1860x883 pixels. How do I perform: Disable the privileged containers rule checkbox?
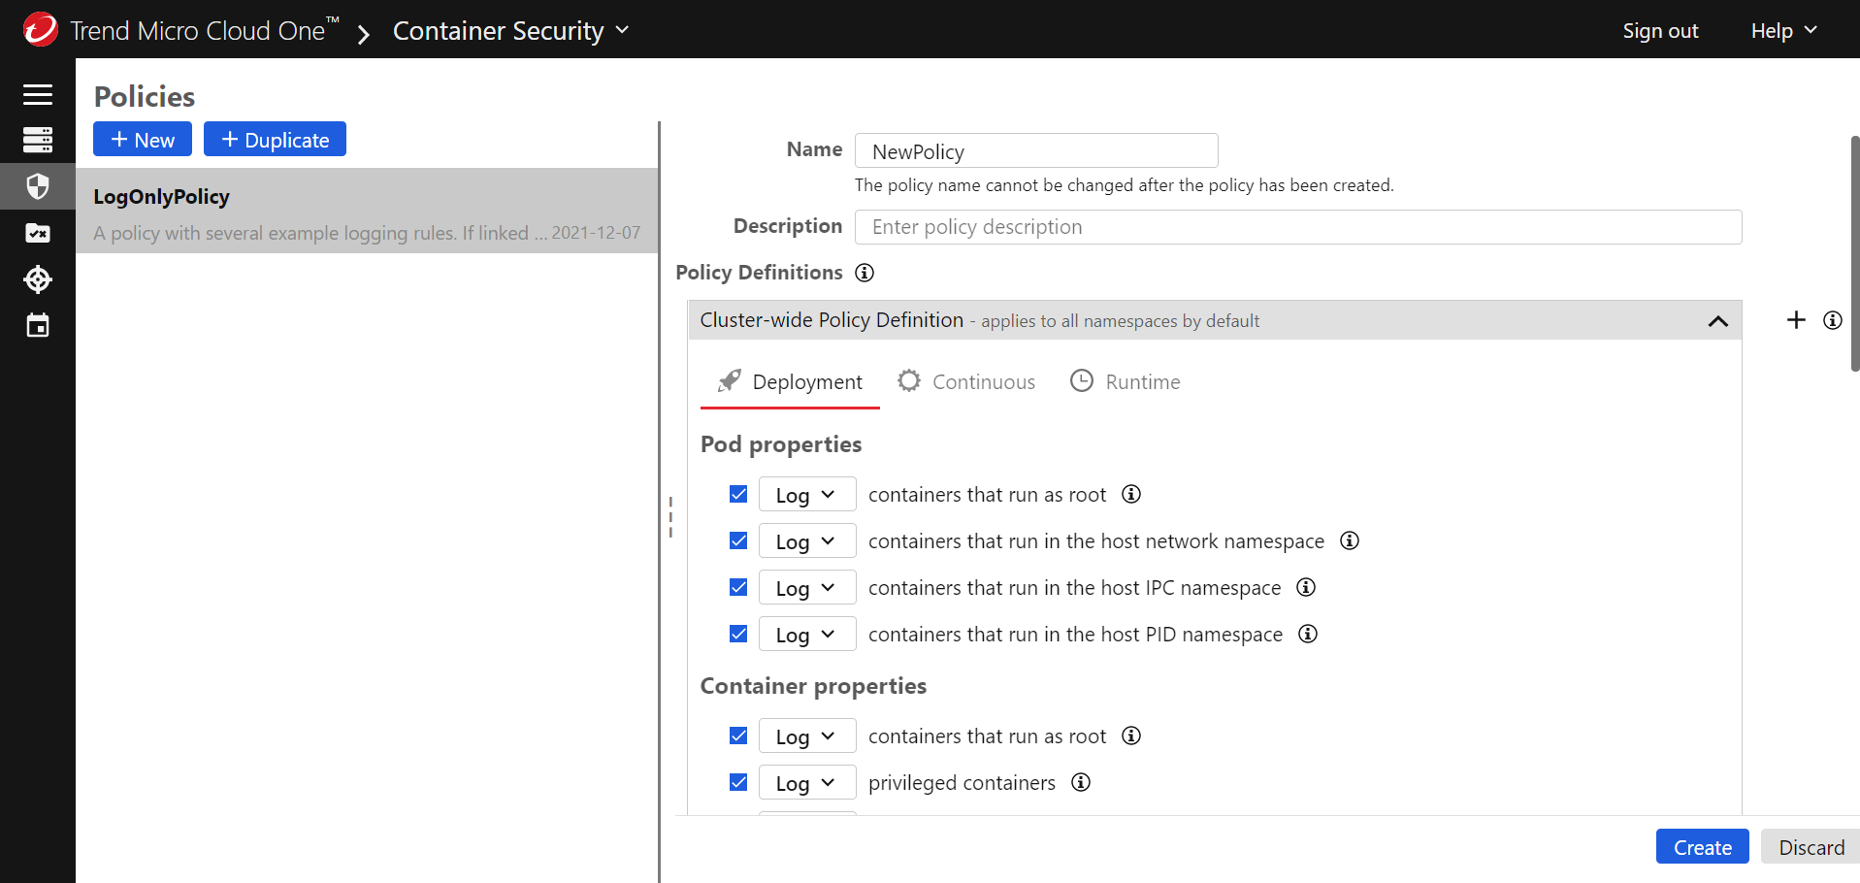pyautogui.click(x=738, y=782)
